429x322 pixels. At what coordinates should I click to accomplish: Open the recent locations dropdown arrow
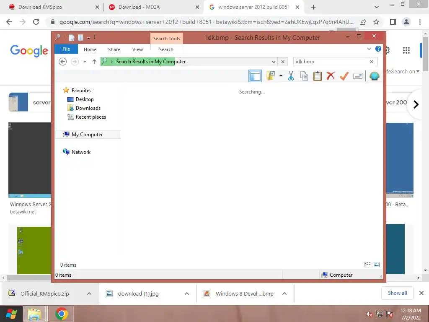point(85,62)
